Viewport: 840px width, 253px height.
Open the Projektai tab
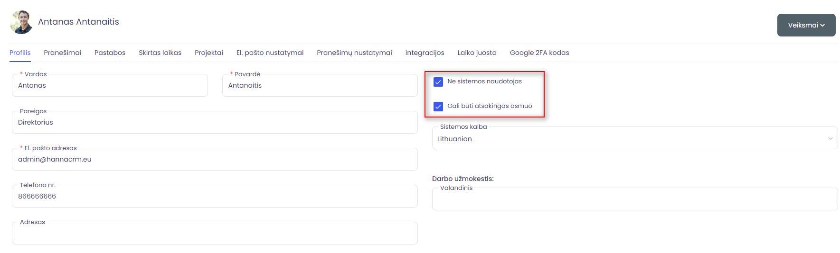tap(209, 53)
